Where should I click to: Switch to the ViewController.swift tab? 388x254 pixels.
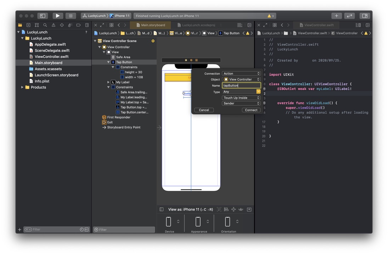pyautogui.click(x=316, y=25)
